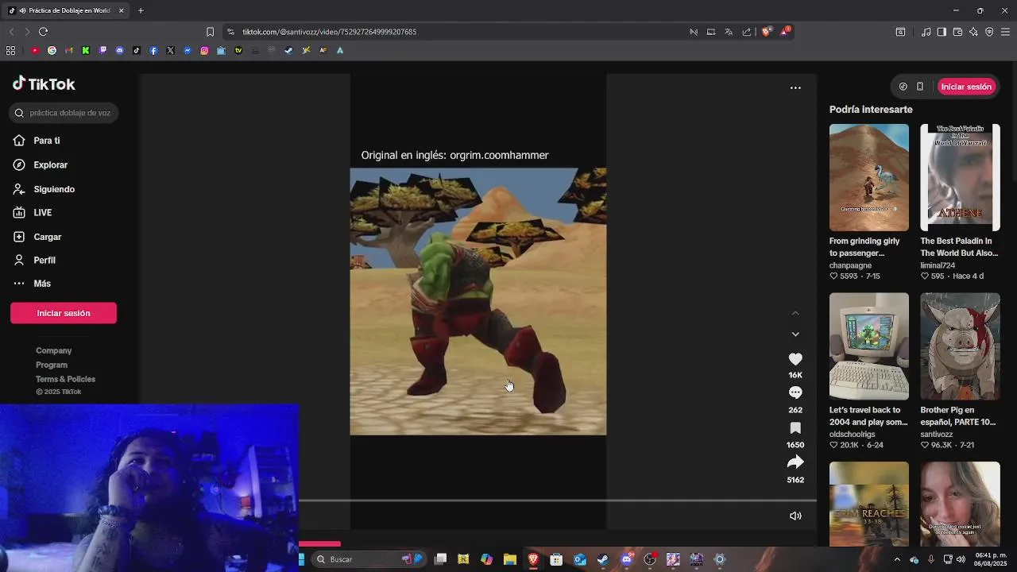Open the Instagram bookmark
Image resolution: width=1017 pixels, height=572 pixels.
click(204, 50)
